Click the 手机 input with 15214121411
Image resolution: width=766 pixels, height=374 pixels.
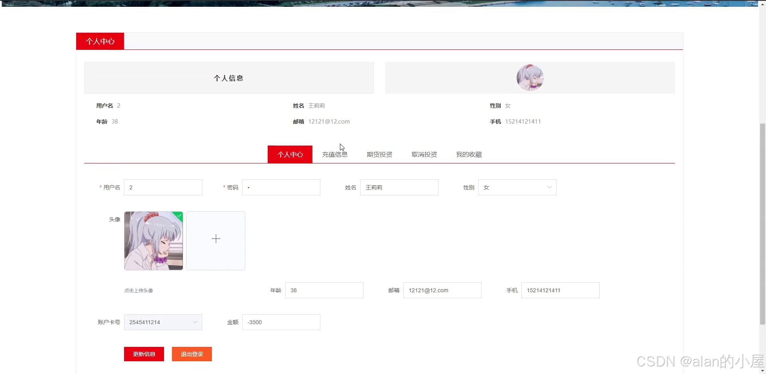point(561,290)
